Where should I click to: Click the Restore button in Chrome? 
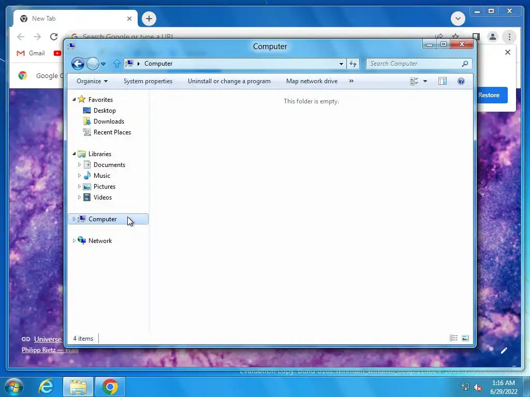click(492, 95)
